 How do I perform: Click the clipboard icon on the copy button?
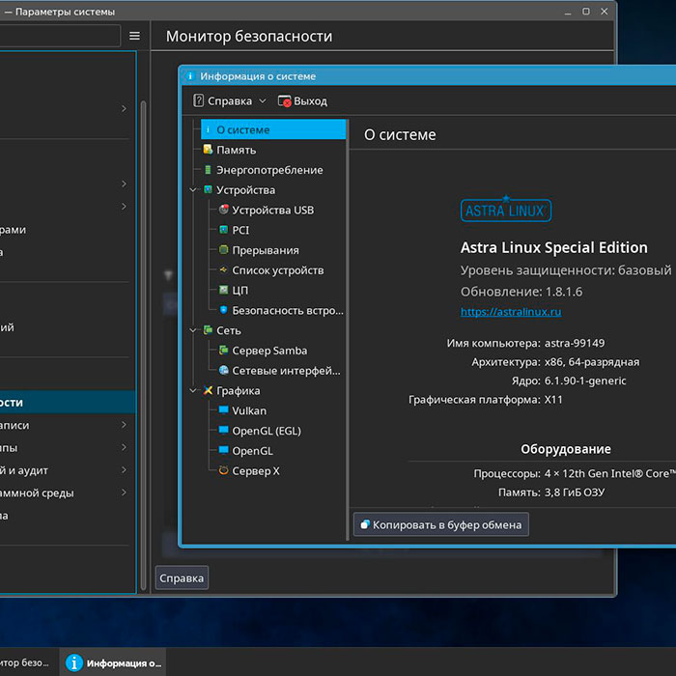click(x=365, y=524)
